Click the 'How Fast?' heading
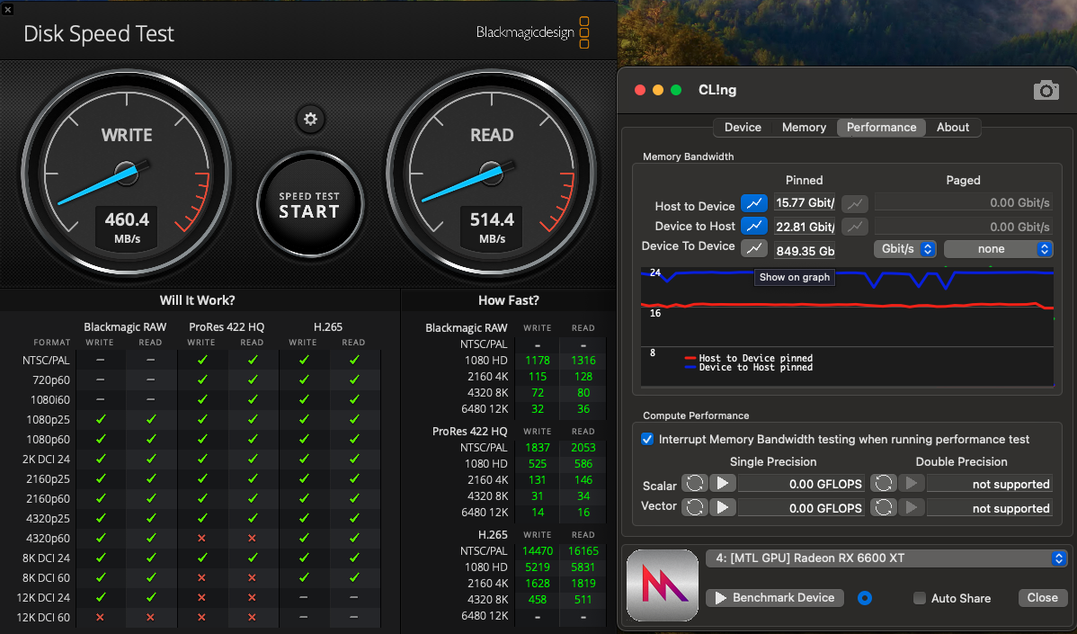Viewport: 1077px width, 634px height. tap(508, 300)
